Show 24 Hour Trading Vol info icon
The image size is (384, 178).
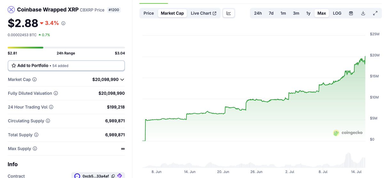pyautogui.click(x=51, y=107)
